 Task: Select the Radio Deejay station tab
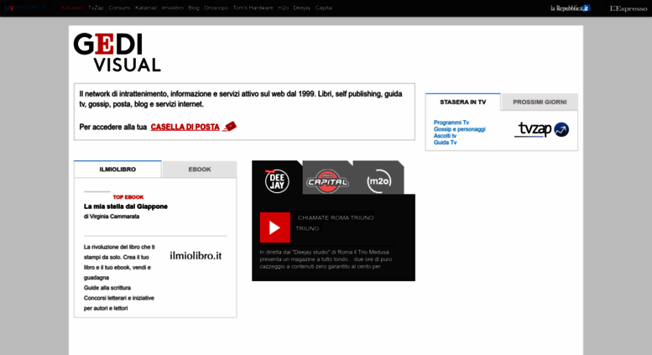coord(277,180)
